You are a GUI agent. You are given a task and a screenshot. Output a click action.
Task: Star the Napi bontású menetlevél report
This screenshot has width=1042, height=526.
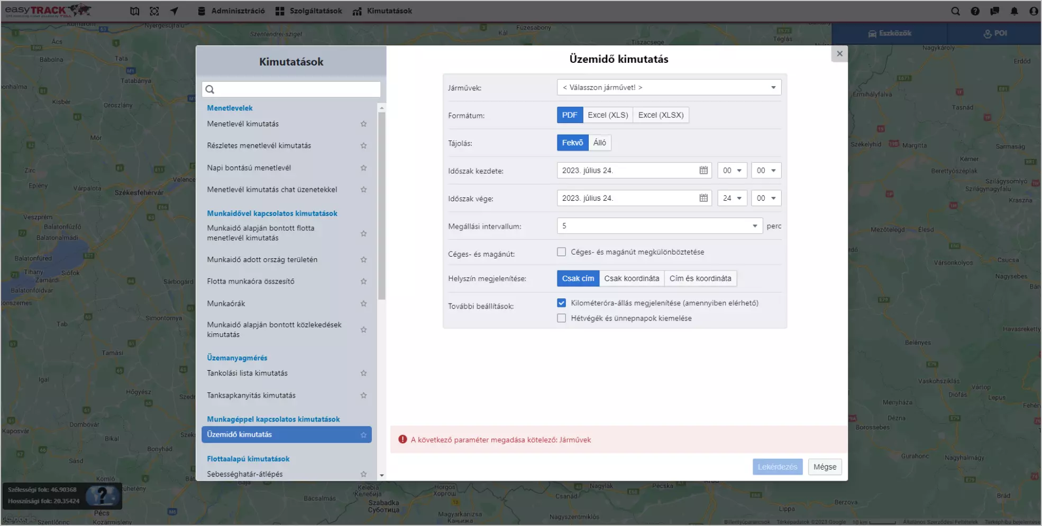click(x=363, y=167)
